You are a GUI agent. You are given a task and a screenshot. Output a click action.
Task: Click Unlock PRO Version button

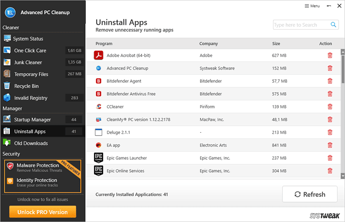point(43,212)
